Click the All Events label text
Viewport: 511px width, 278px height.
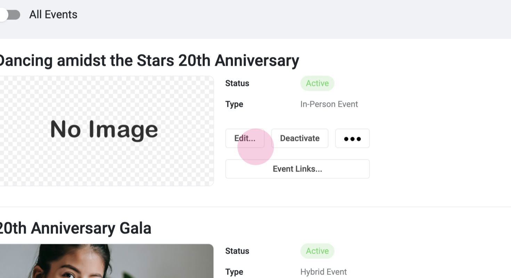(x=53, y=15)
